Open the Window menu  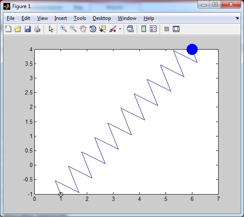pos(127,18)
